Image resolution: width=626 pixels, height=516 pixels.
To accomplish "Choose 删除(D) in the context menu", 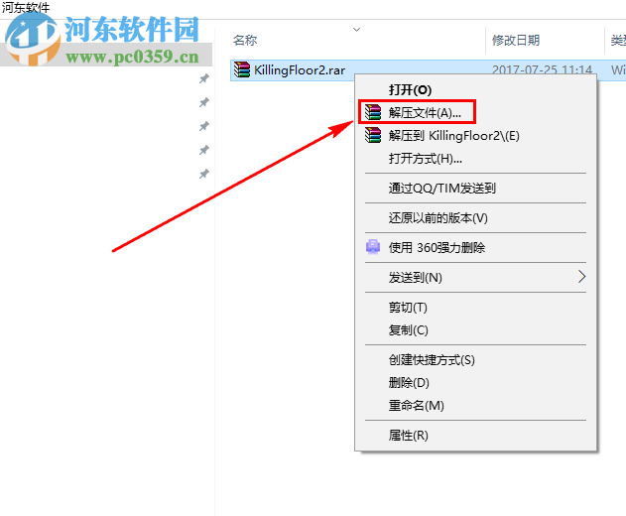I will [409, 383].
